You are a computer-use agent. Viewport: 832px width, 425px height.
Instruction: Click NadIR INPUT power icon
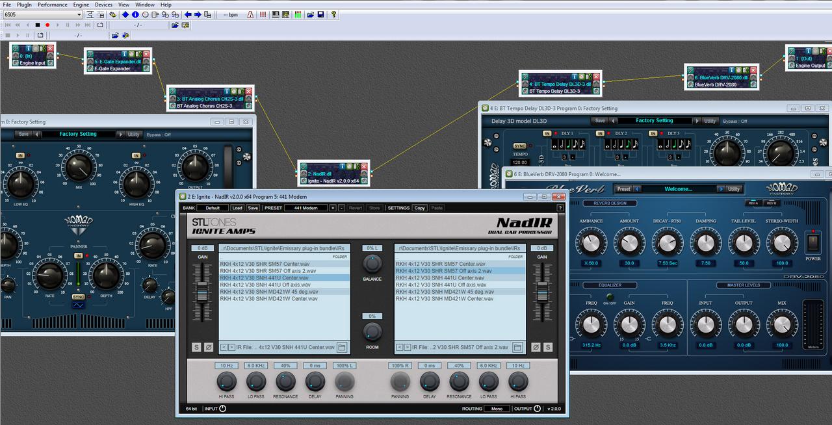[223, 409]
